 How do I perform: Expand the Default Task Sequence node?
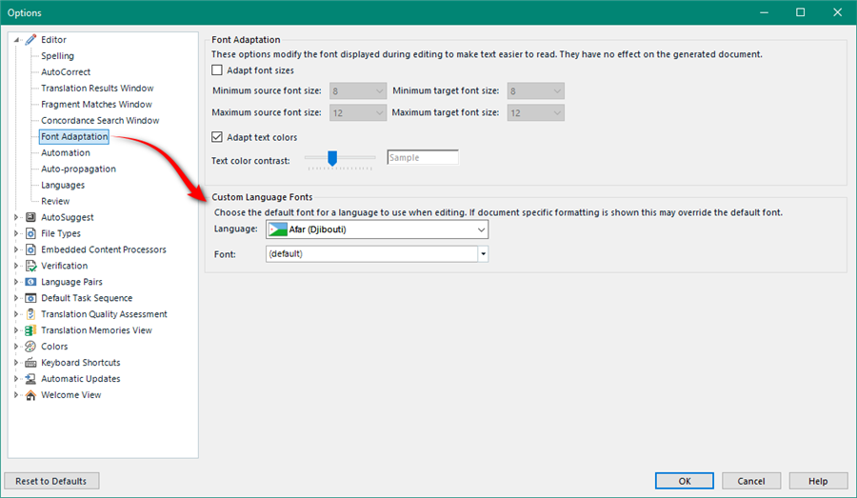point(16,298)
